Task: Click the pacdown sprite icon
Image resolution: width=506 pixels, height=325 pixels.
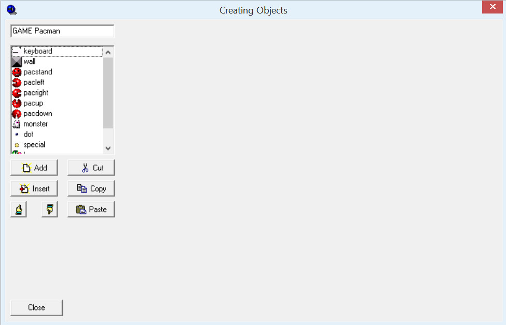Action: 17,114
